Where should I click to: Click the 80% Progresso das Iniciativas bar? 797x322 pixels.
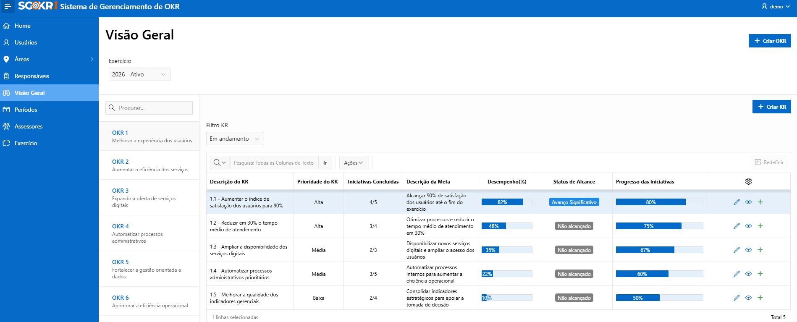(x=659, y=202)
